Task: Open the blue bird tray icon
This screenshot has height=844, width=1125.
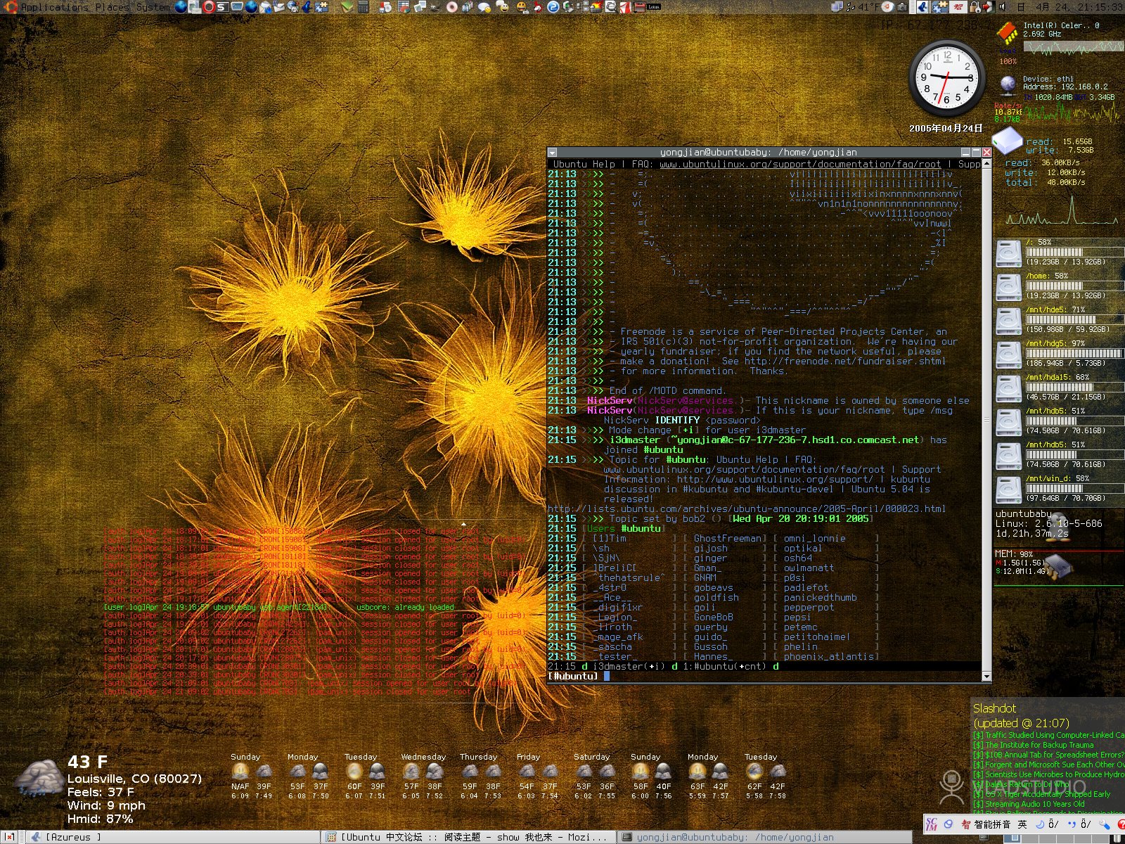Action: [x=922, y=7]
